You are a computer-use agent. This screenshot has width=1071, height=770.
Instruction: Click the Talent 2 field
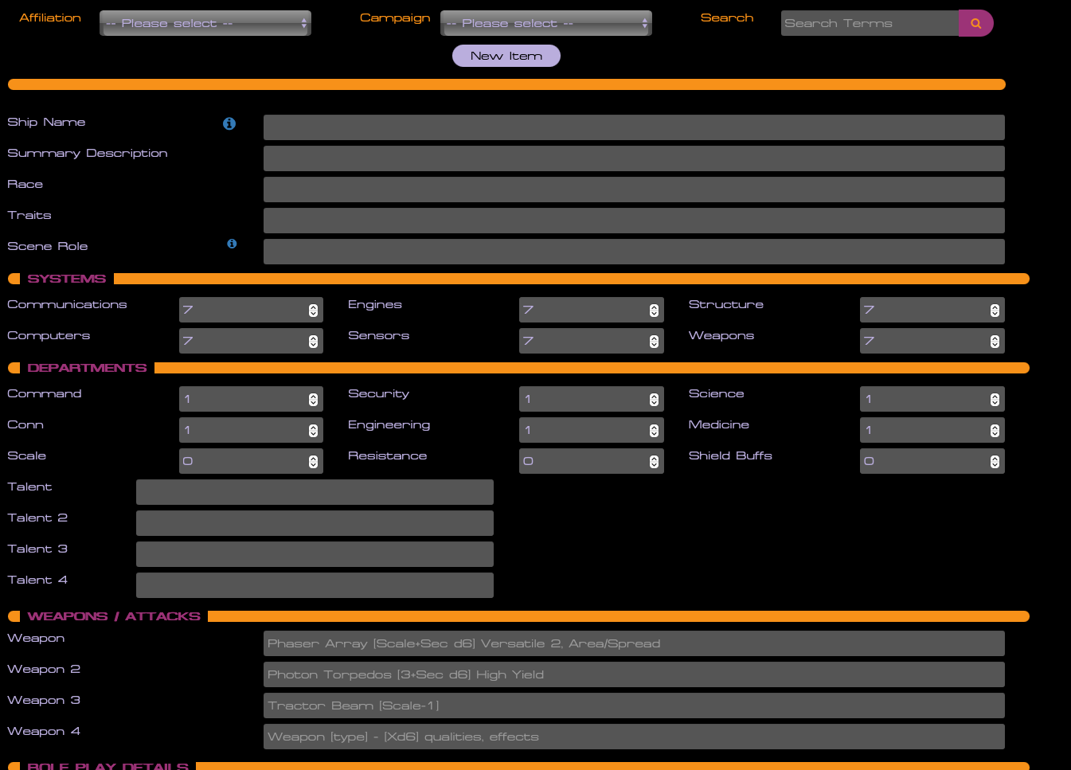(x=315, y=522)
